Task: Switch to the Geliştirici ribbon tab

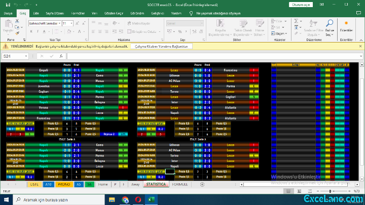Action: 158,13
